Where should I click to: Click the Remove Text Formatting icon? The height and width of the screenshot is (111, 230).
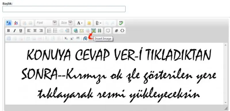coord(16,23)
